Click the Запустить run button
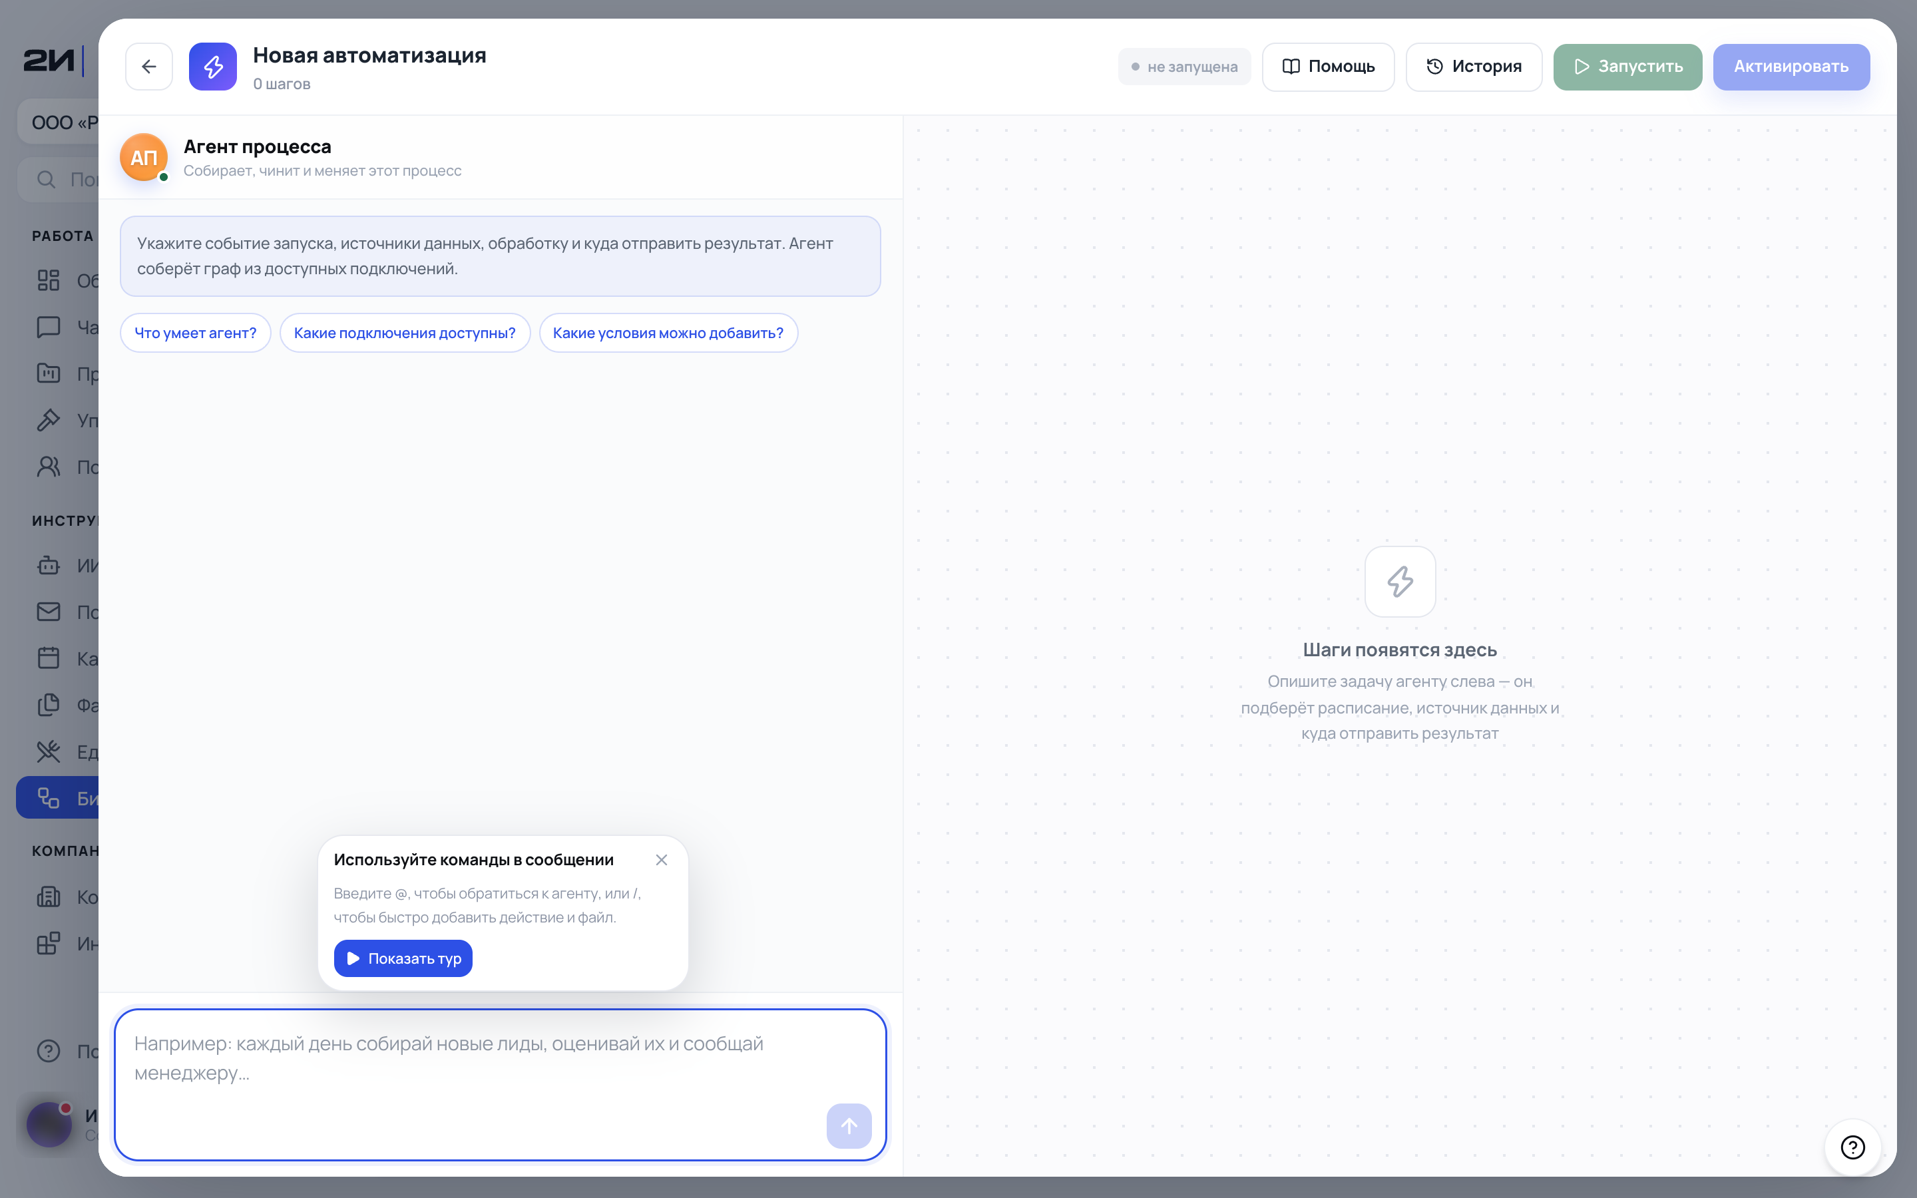 (x=1627, y=67)
